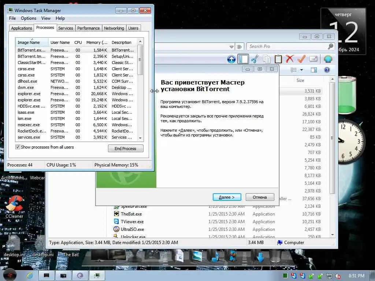Click the blue download arrow icon in RocketDock
Screen dimensions: 375x281
click(260, 258)
